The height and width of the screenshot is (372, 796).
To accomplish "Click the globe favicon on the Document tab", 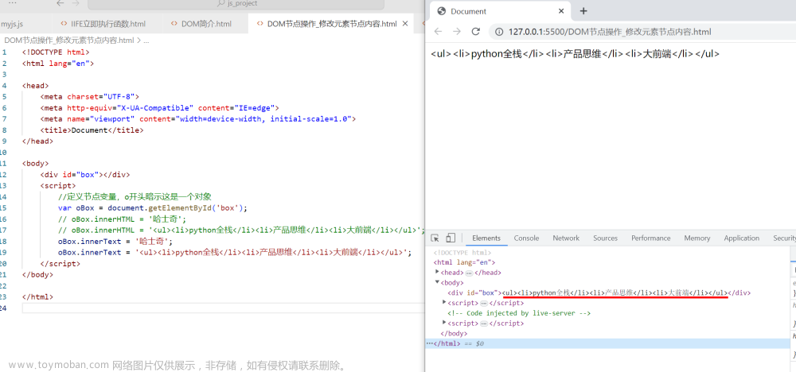I will point(441,11).
